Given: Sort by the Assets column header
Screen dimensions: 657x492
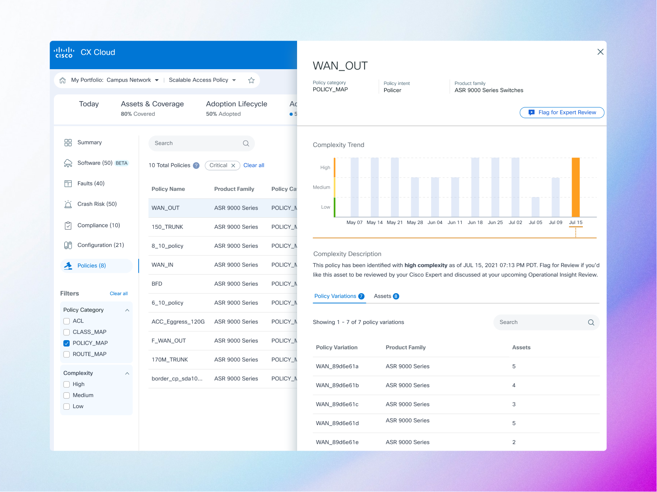Looking at the screenshot, I should pyautogui.click(x=521, y=348).
